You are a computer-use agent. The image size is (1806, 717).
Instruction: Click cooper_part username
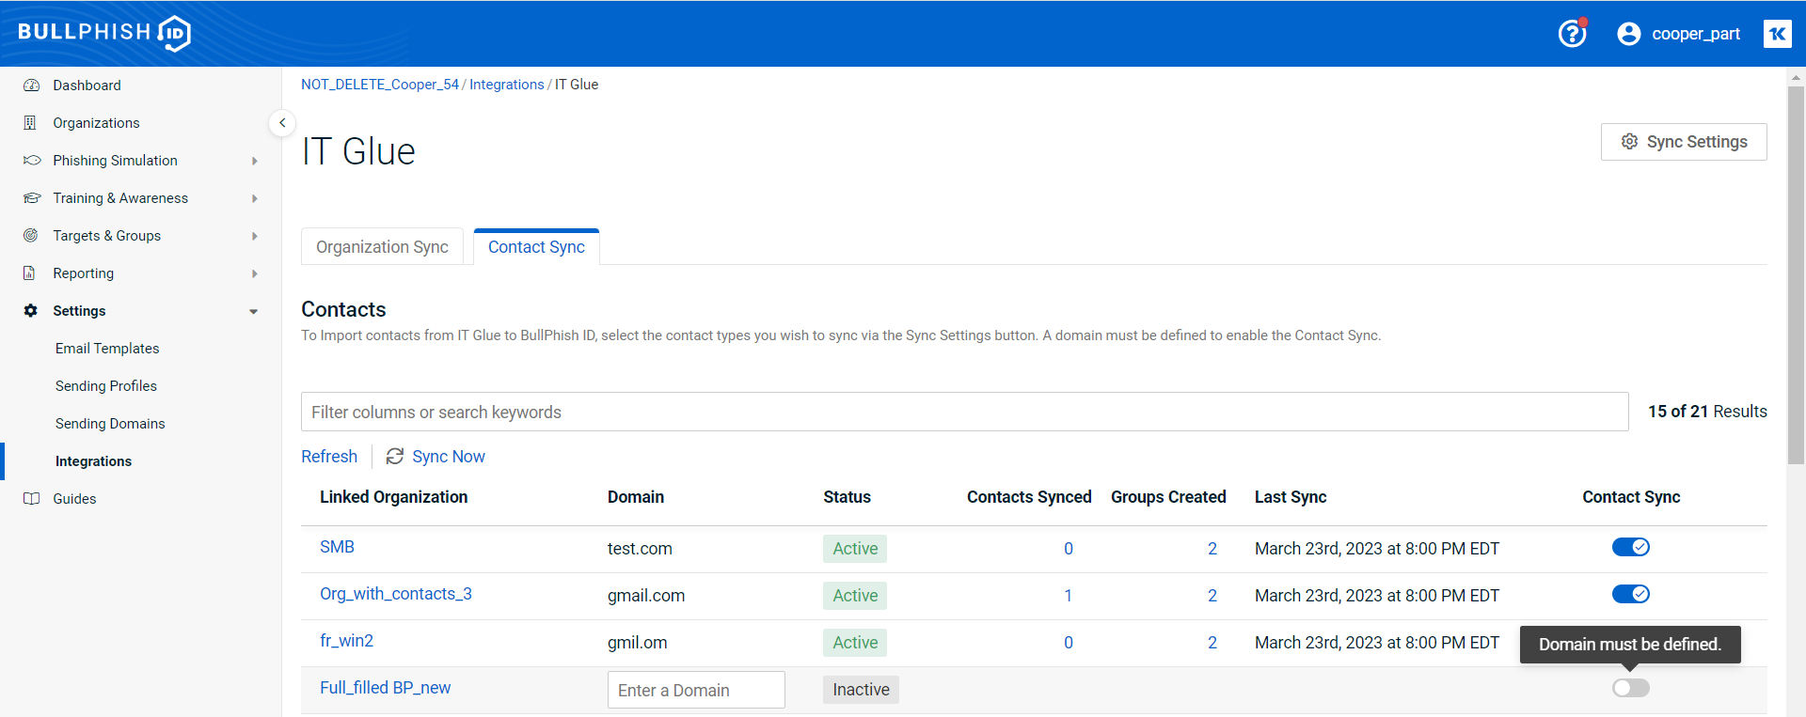point(1696,34)
